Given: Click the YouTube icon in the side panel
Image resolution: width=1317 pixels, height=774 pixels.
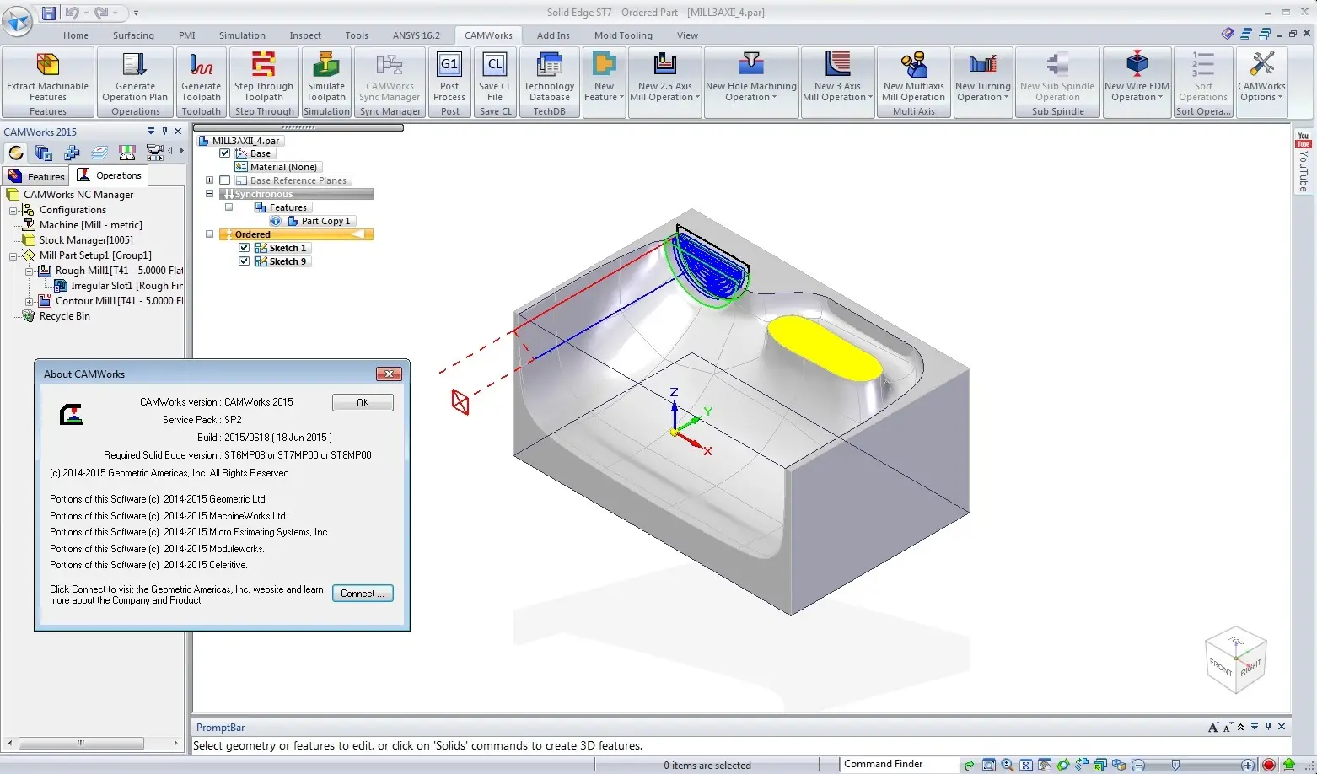Looking at the screenshot, I should (x=1304, y=139).
